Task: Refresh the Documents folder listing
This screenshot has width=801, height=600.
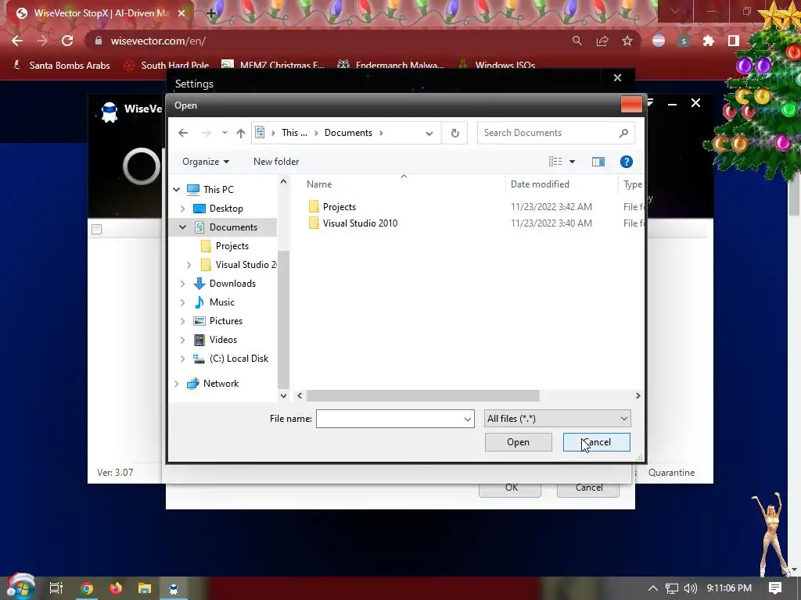Action: coord(454,133)
